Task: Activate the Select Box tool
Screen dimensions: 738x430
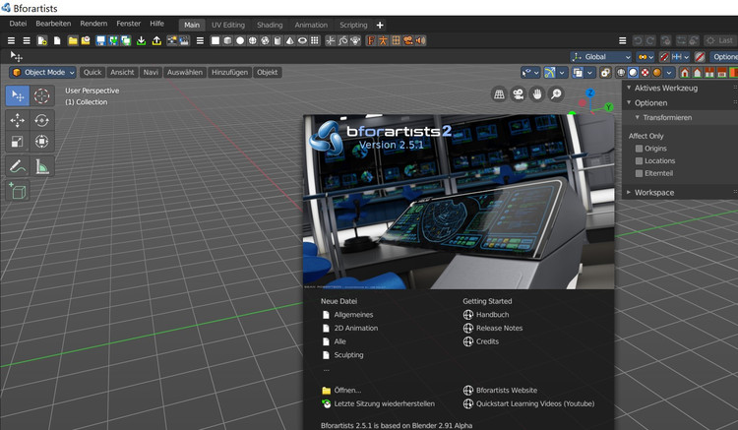Action: 18,96
